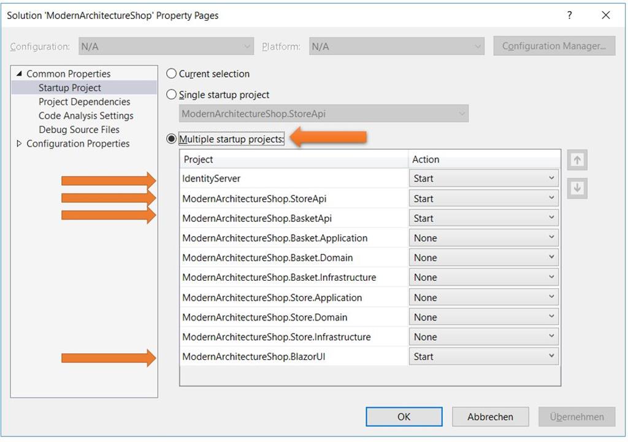Select Debug Source Files in the tree
Image resolution: width=628 pixels, height=442 pixels.
pyautogui.click(x=79, y=130)
